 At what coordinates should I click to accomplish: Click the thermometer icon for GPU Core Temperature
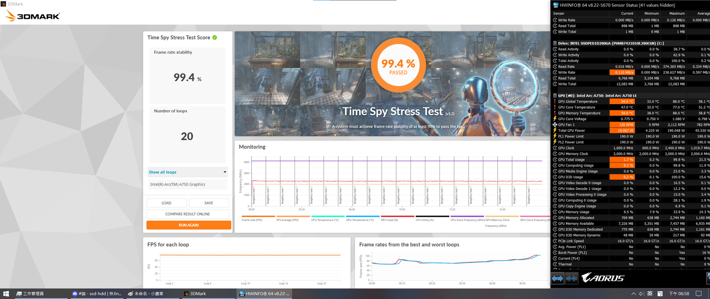[555, 107]
